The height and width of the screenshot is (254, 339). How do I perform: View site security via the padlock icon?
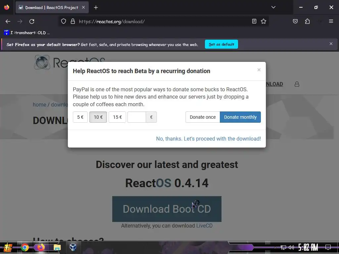pyautogui.click(x=73, y=21)
